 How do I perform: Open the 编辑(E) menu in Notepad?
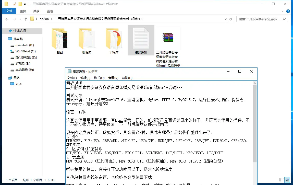point(85,78)
